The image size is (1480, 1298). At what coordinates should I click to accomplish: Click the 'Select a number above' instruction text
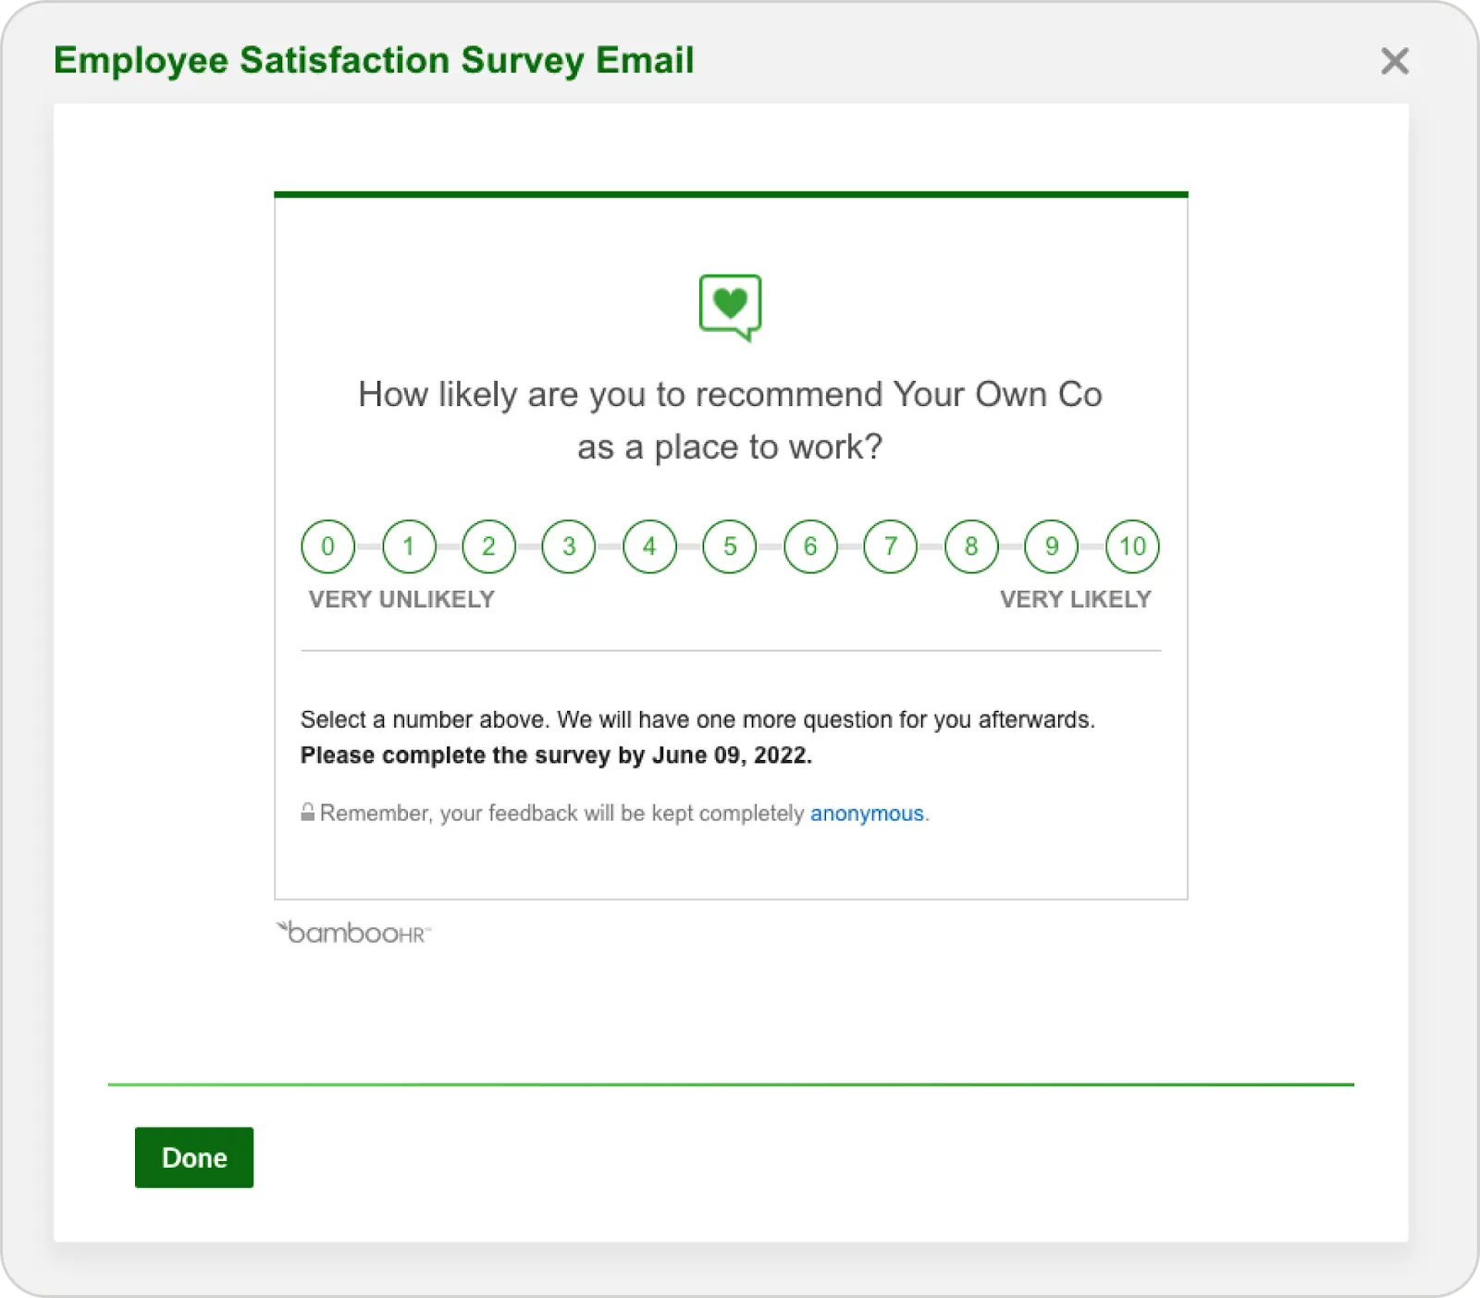coord(697,719)
